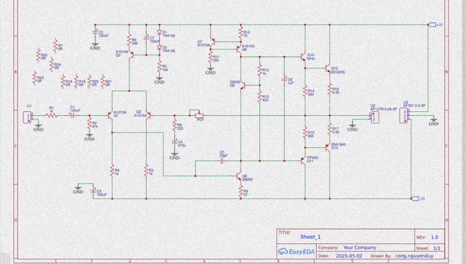Select emitter resistor R16 0.33
The width and height of the screenshot is (466, 264).
(330, 89)
